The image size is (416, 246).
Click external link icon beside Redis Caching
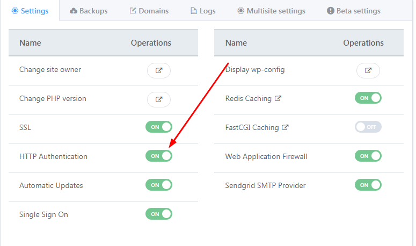coord(278,98)
